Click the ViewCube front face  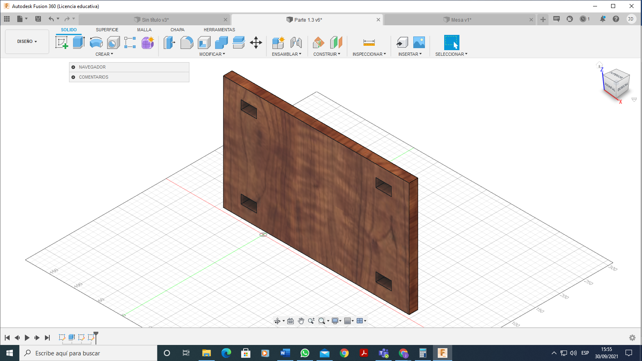click(610, 86)
